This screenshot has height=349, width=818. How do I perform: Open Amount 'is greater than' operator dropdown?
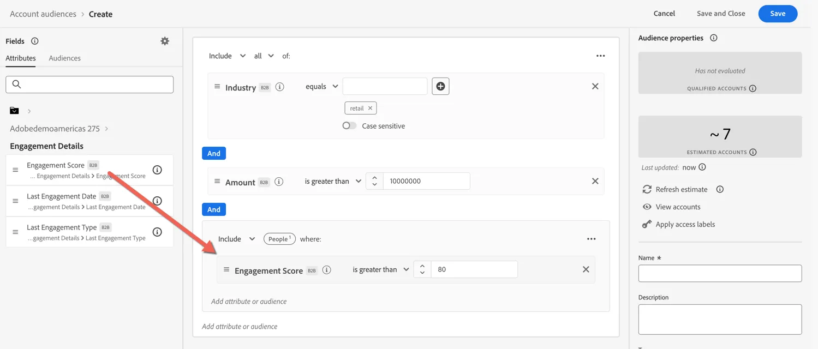pos(333,181)
